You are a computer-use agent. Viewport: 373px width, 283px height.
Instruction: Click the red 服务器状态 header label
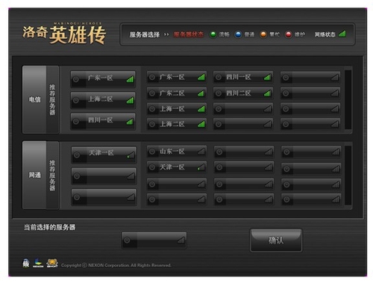(x=188, y=34)
